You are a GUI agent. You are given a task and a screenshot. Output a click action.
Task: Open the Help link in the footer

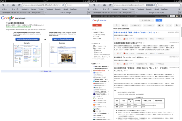click(x=50, y=71)
